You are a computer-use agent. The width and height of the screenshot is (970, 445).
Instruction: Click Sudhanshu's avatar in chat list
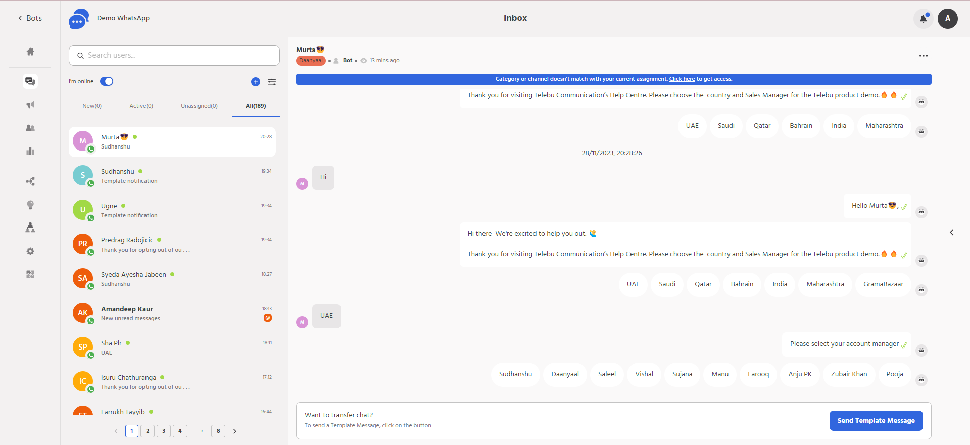(x=83, y=175)
